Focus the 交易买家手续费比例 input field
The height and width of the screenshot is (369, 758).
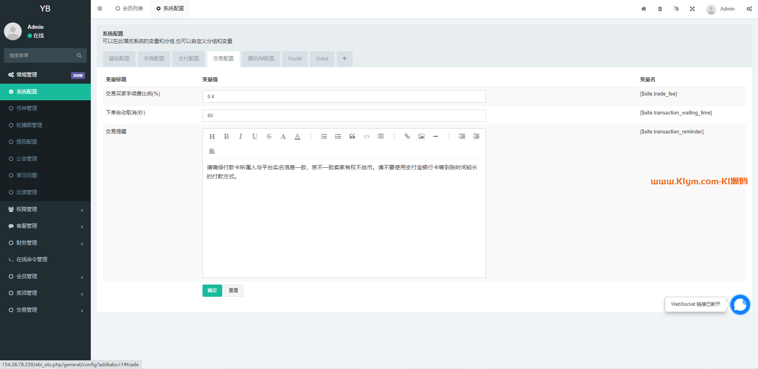(344, 97)
